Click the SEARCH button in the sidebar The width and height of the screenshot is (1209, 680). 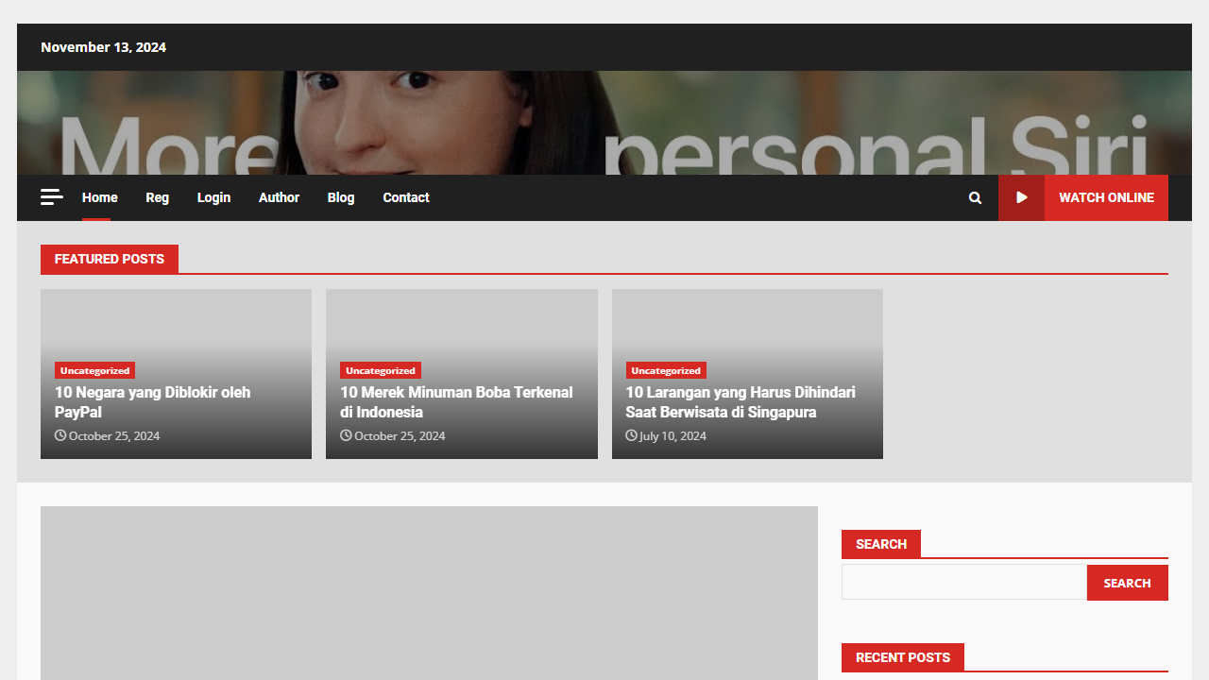click(x=1127, y=582)
